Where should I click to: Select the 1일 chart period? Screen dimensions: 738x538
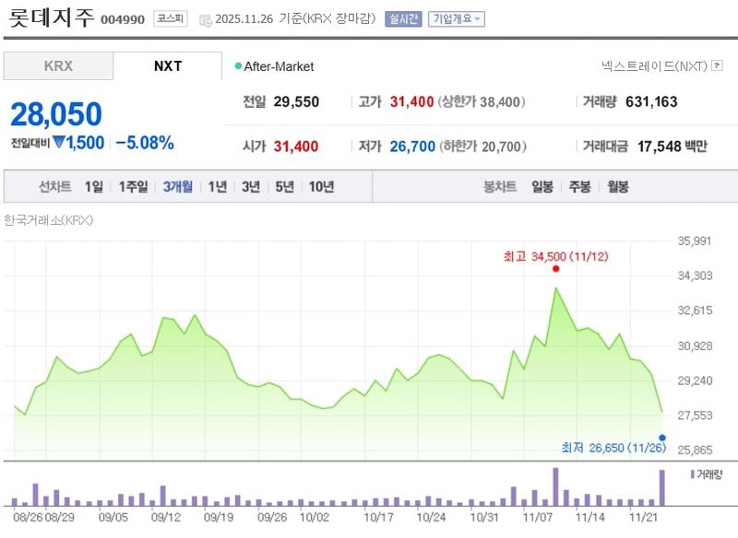point(89,186)
